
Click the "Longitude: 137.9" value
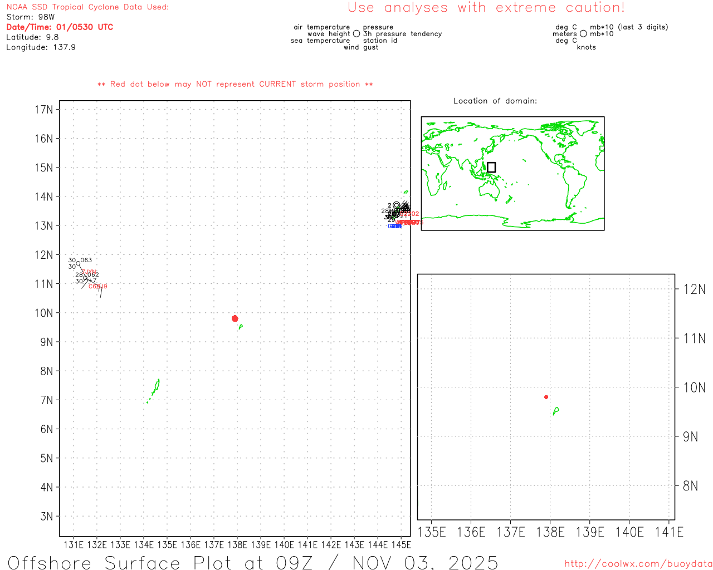41,47
